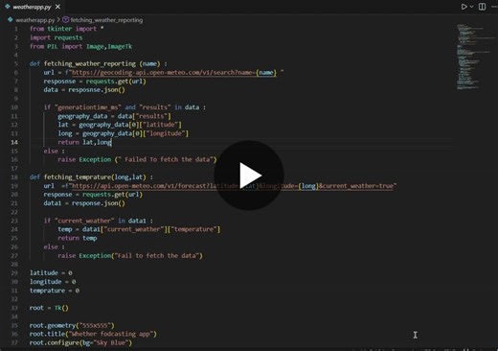Play the video with the center play button
The width and height of the screenshot is (498, 351).
point(249,175)
